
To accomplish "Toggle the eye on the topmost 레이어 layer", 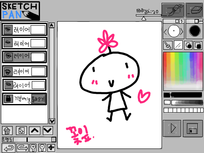I will pyautogui.click(x=8, y=29).
